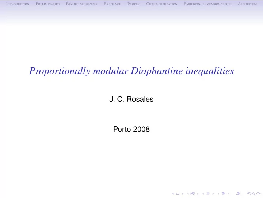
Task: Click the section navigation icon
Action: click(224, 194)
